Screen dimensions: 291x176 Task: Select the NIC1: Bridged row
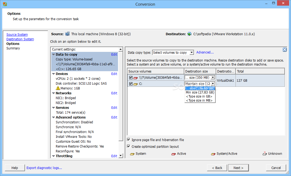[x=85, y=98]
